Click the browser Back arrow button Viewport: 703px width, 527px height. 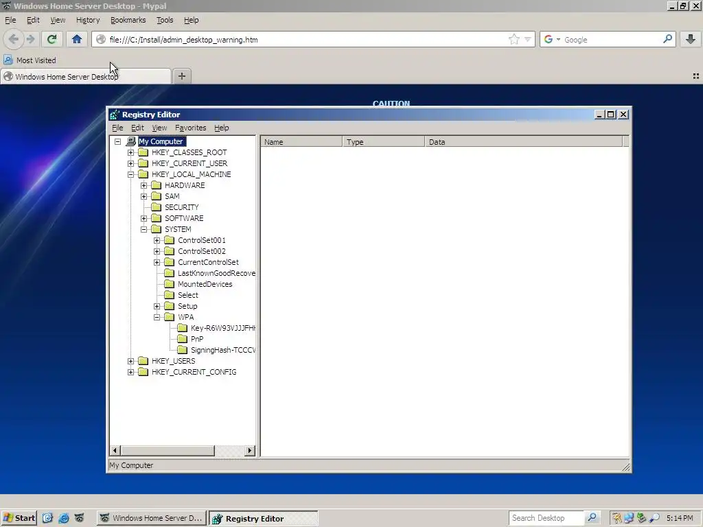tap(14, 39)
